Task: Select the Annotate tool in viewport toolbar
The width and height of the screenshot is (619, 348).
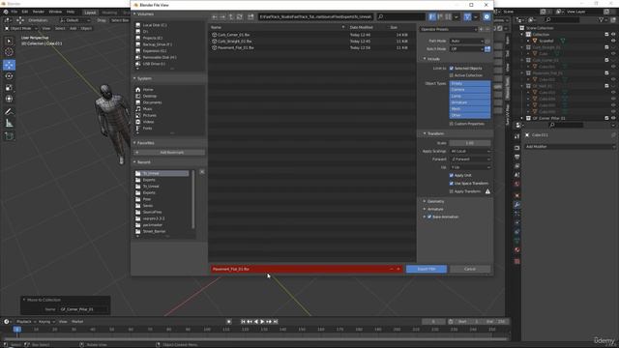Action: (9, 112)
